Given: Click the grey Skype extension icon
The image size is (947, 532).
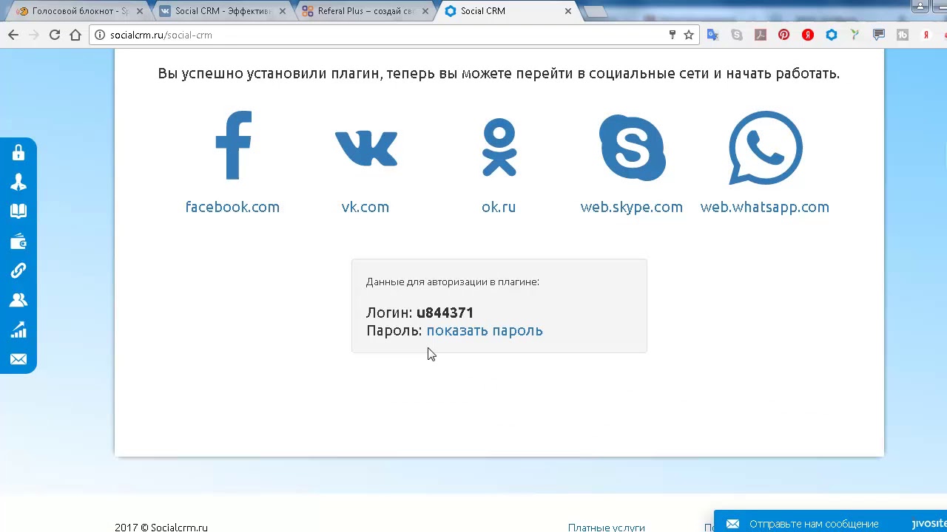Looking at the screenshot, I should [737, 35].
